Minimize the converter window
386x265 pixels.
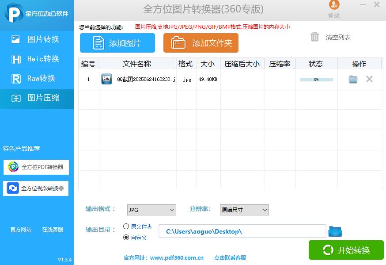click(x=363, y=5)
